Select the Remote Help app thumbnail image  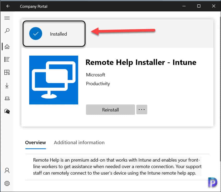pyautogui.click(x=53, y=80)
